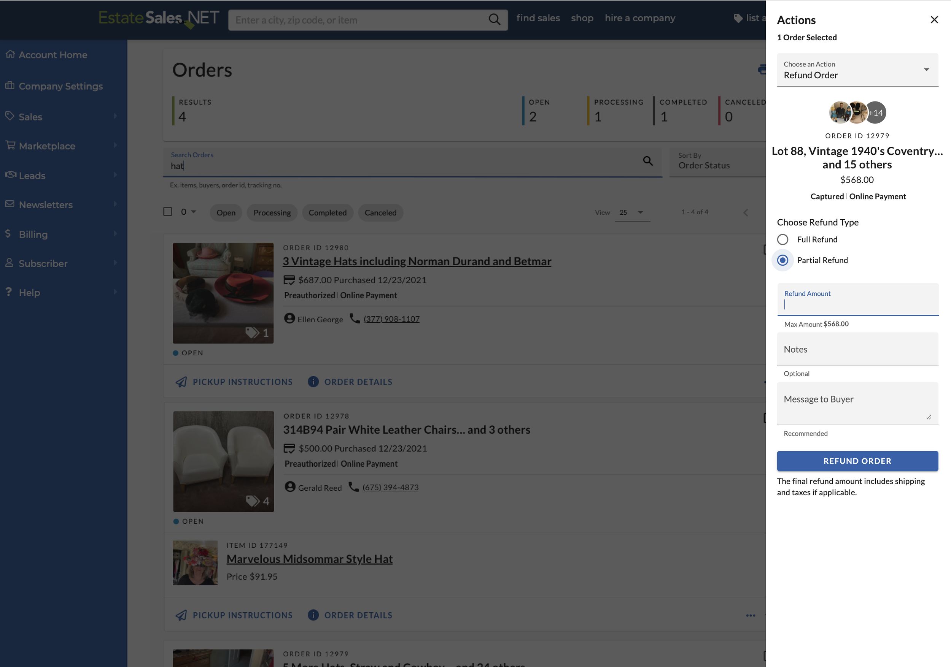Screen dimensions: 951x667
Task: Go to hire a company in header
Action: [x=640, y=18]
